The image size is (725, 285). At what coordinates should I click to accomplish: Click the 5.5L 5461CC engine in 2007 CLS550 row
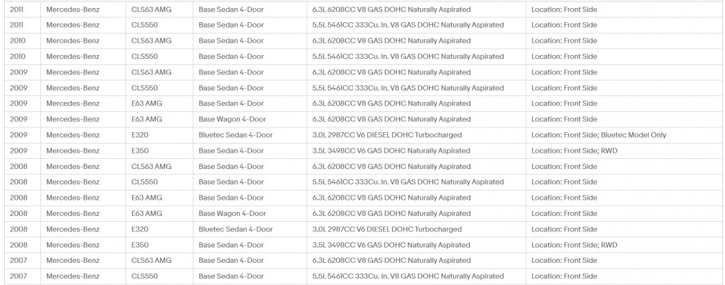pyautogui.click(x=408, y=276)
